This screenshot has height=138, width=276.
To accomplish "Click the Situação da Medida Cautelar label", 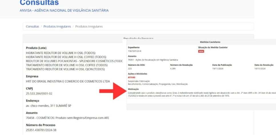I will pyautogui.click(x=213, y=47).
